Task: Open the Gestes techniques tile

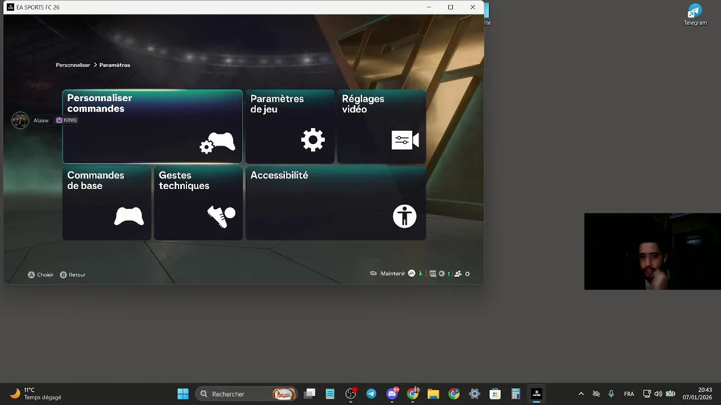Action: click(x=198, y=203)
